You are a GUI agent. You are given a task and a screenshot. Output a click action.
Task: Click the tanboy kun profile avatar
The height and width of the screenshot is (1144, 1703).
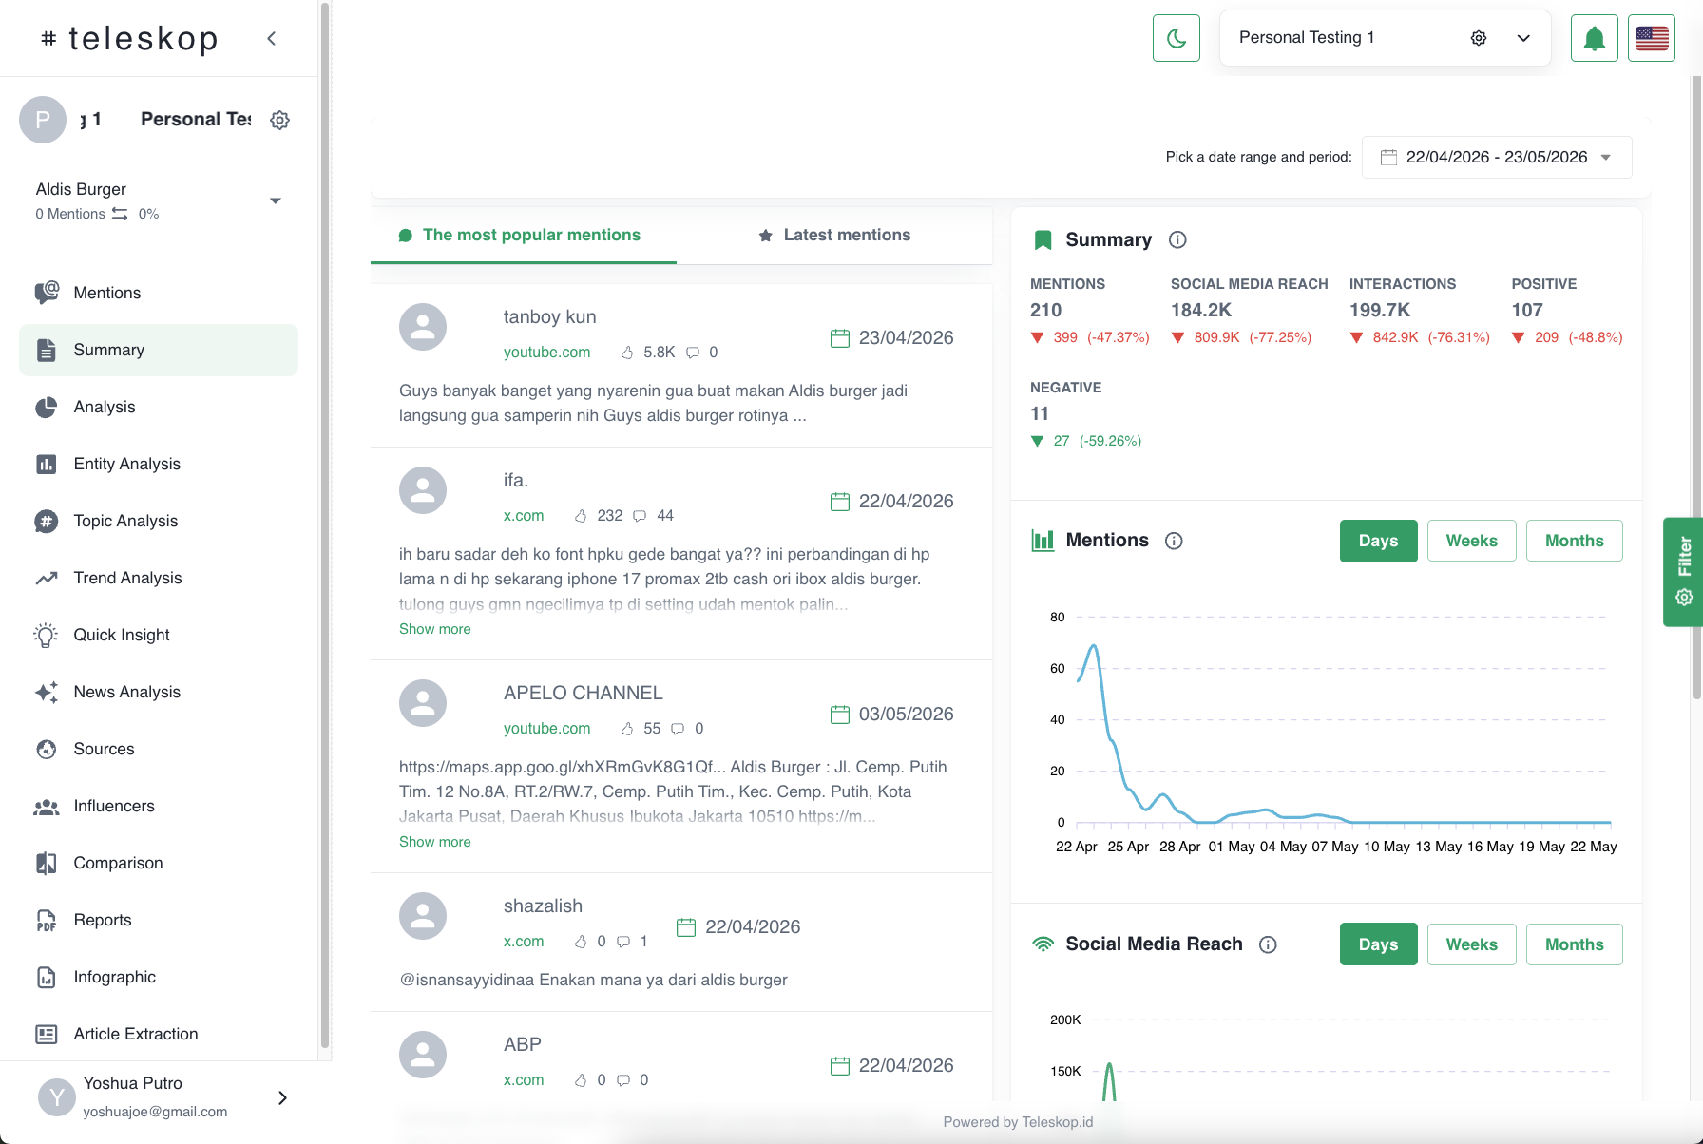point(423,327)
